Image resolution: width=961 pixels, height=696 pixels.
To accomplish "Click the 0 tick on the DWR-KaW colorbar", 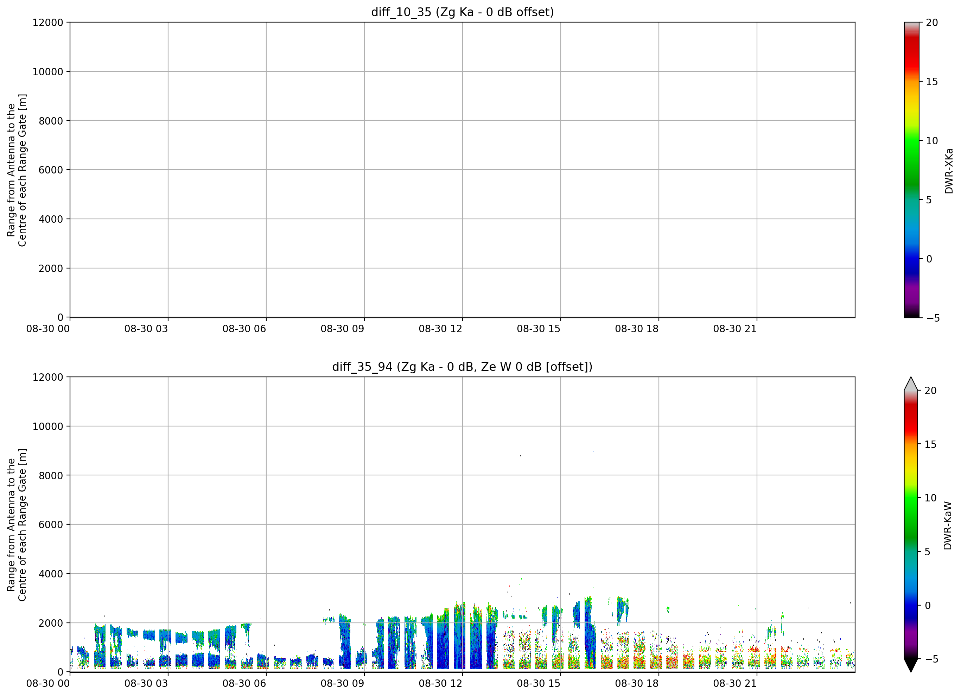I will (928, 605).
